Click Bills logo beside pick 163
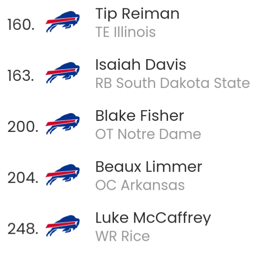 pos(63,72)
